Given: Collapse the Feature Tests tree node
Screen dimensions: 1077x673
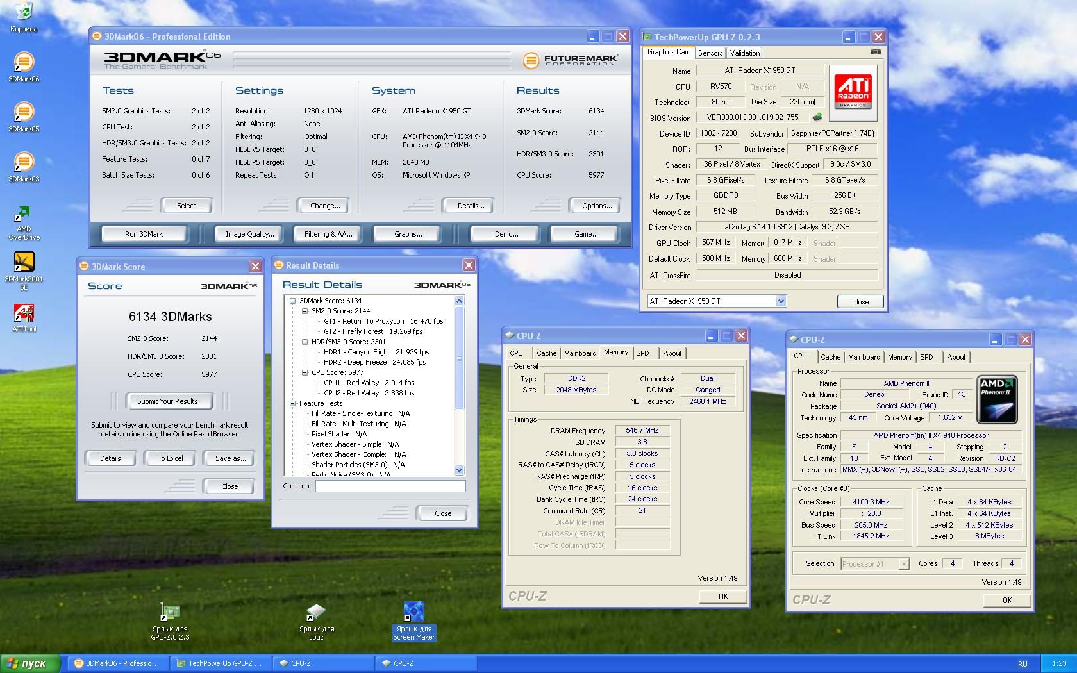Looking at the screenshot, I should 293,403.
